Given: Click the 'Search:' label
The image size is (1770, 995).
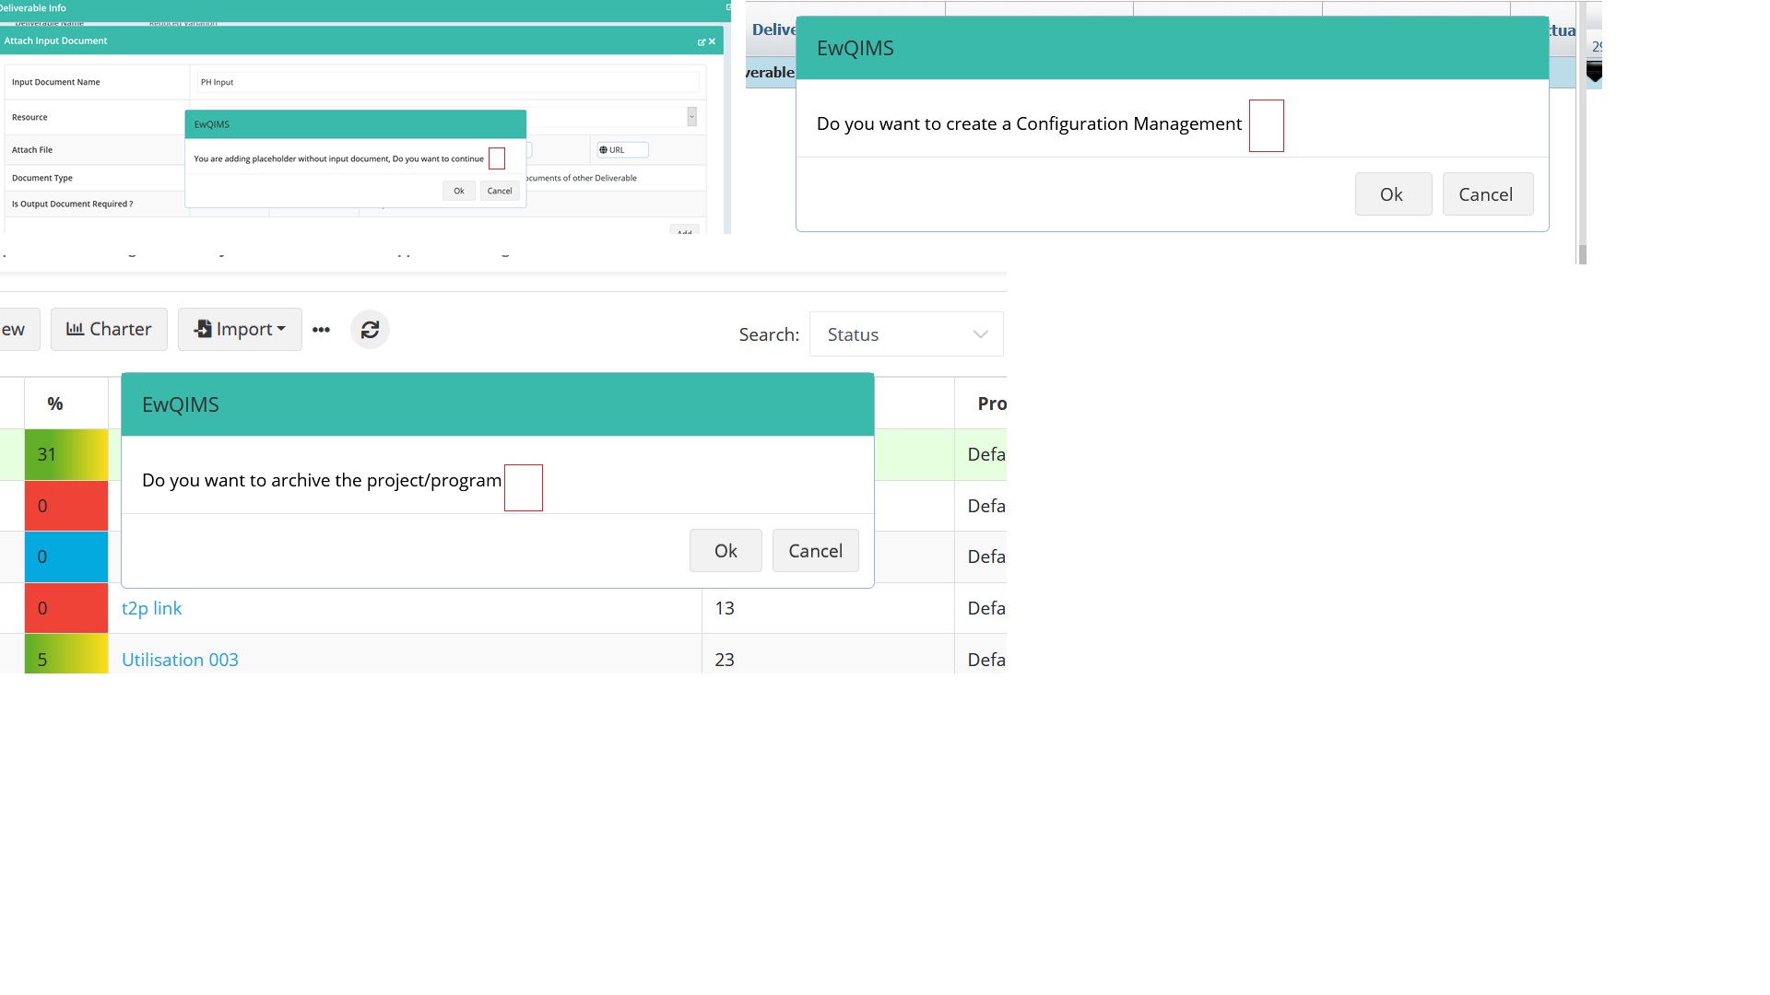Looking at the screenshot, I should (769, 334).
